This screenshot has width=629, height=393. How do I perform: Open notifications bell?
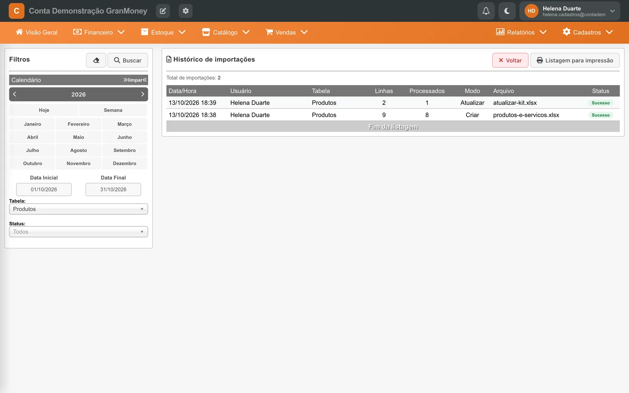pos(486,11)
